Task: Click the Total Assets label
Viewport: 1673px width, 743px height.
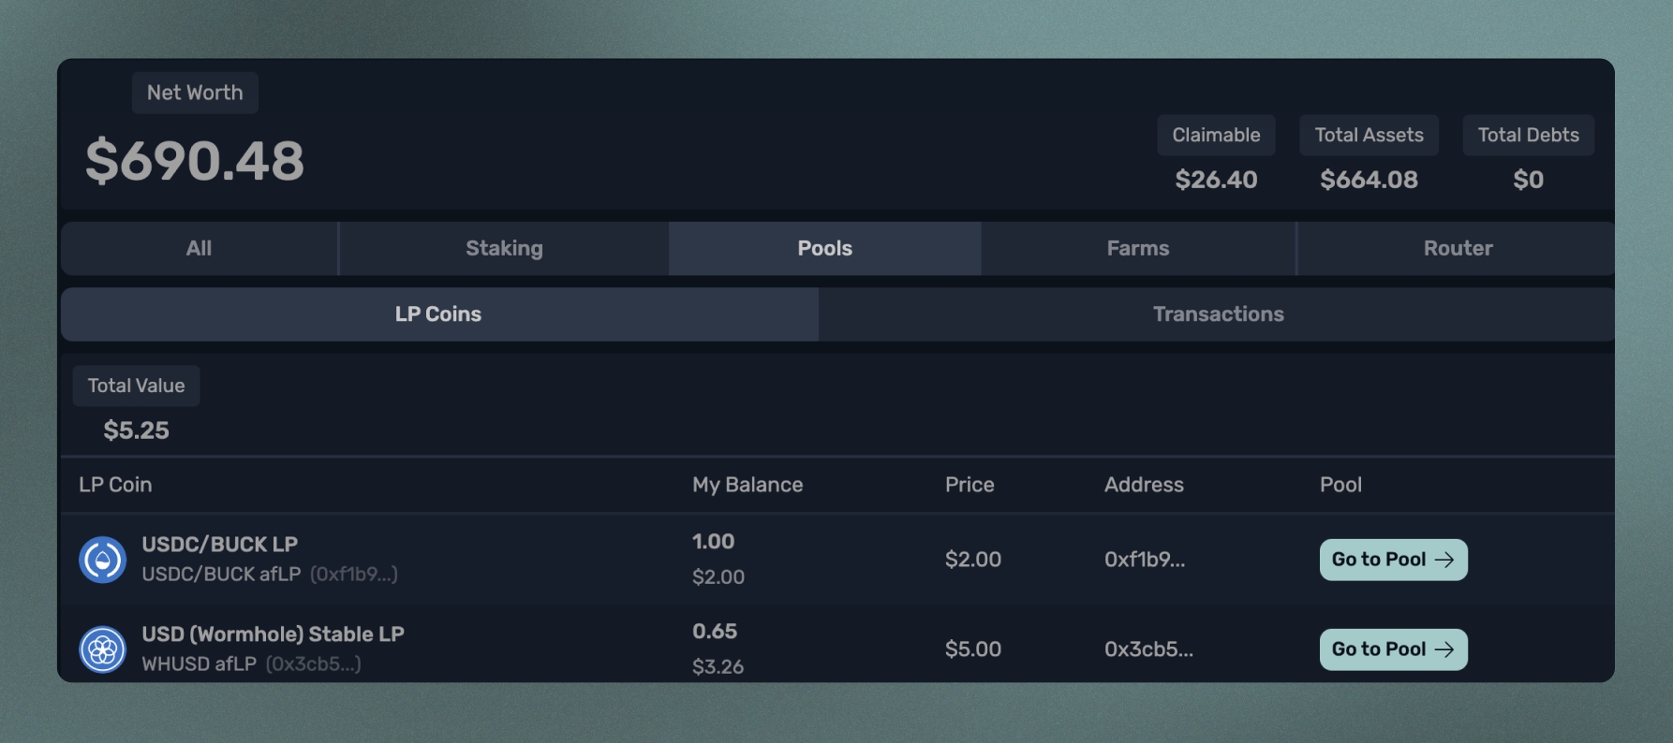Action: (x=1369, y=135)
